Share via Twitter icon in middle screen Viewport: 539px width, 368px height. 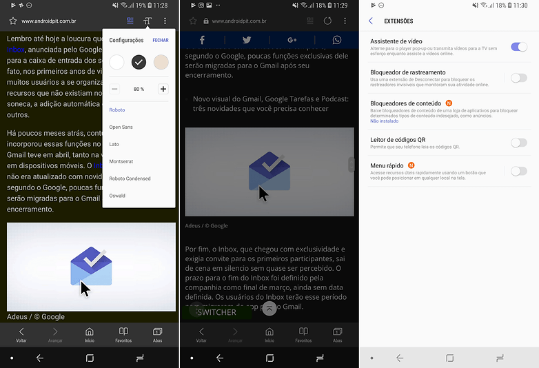tap(247, 40)
